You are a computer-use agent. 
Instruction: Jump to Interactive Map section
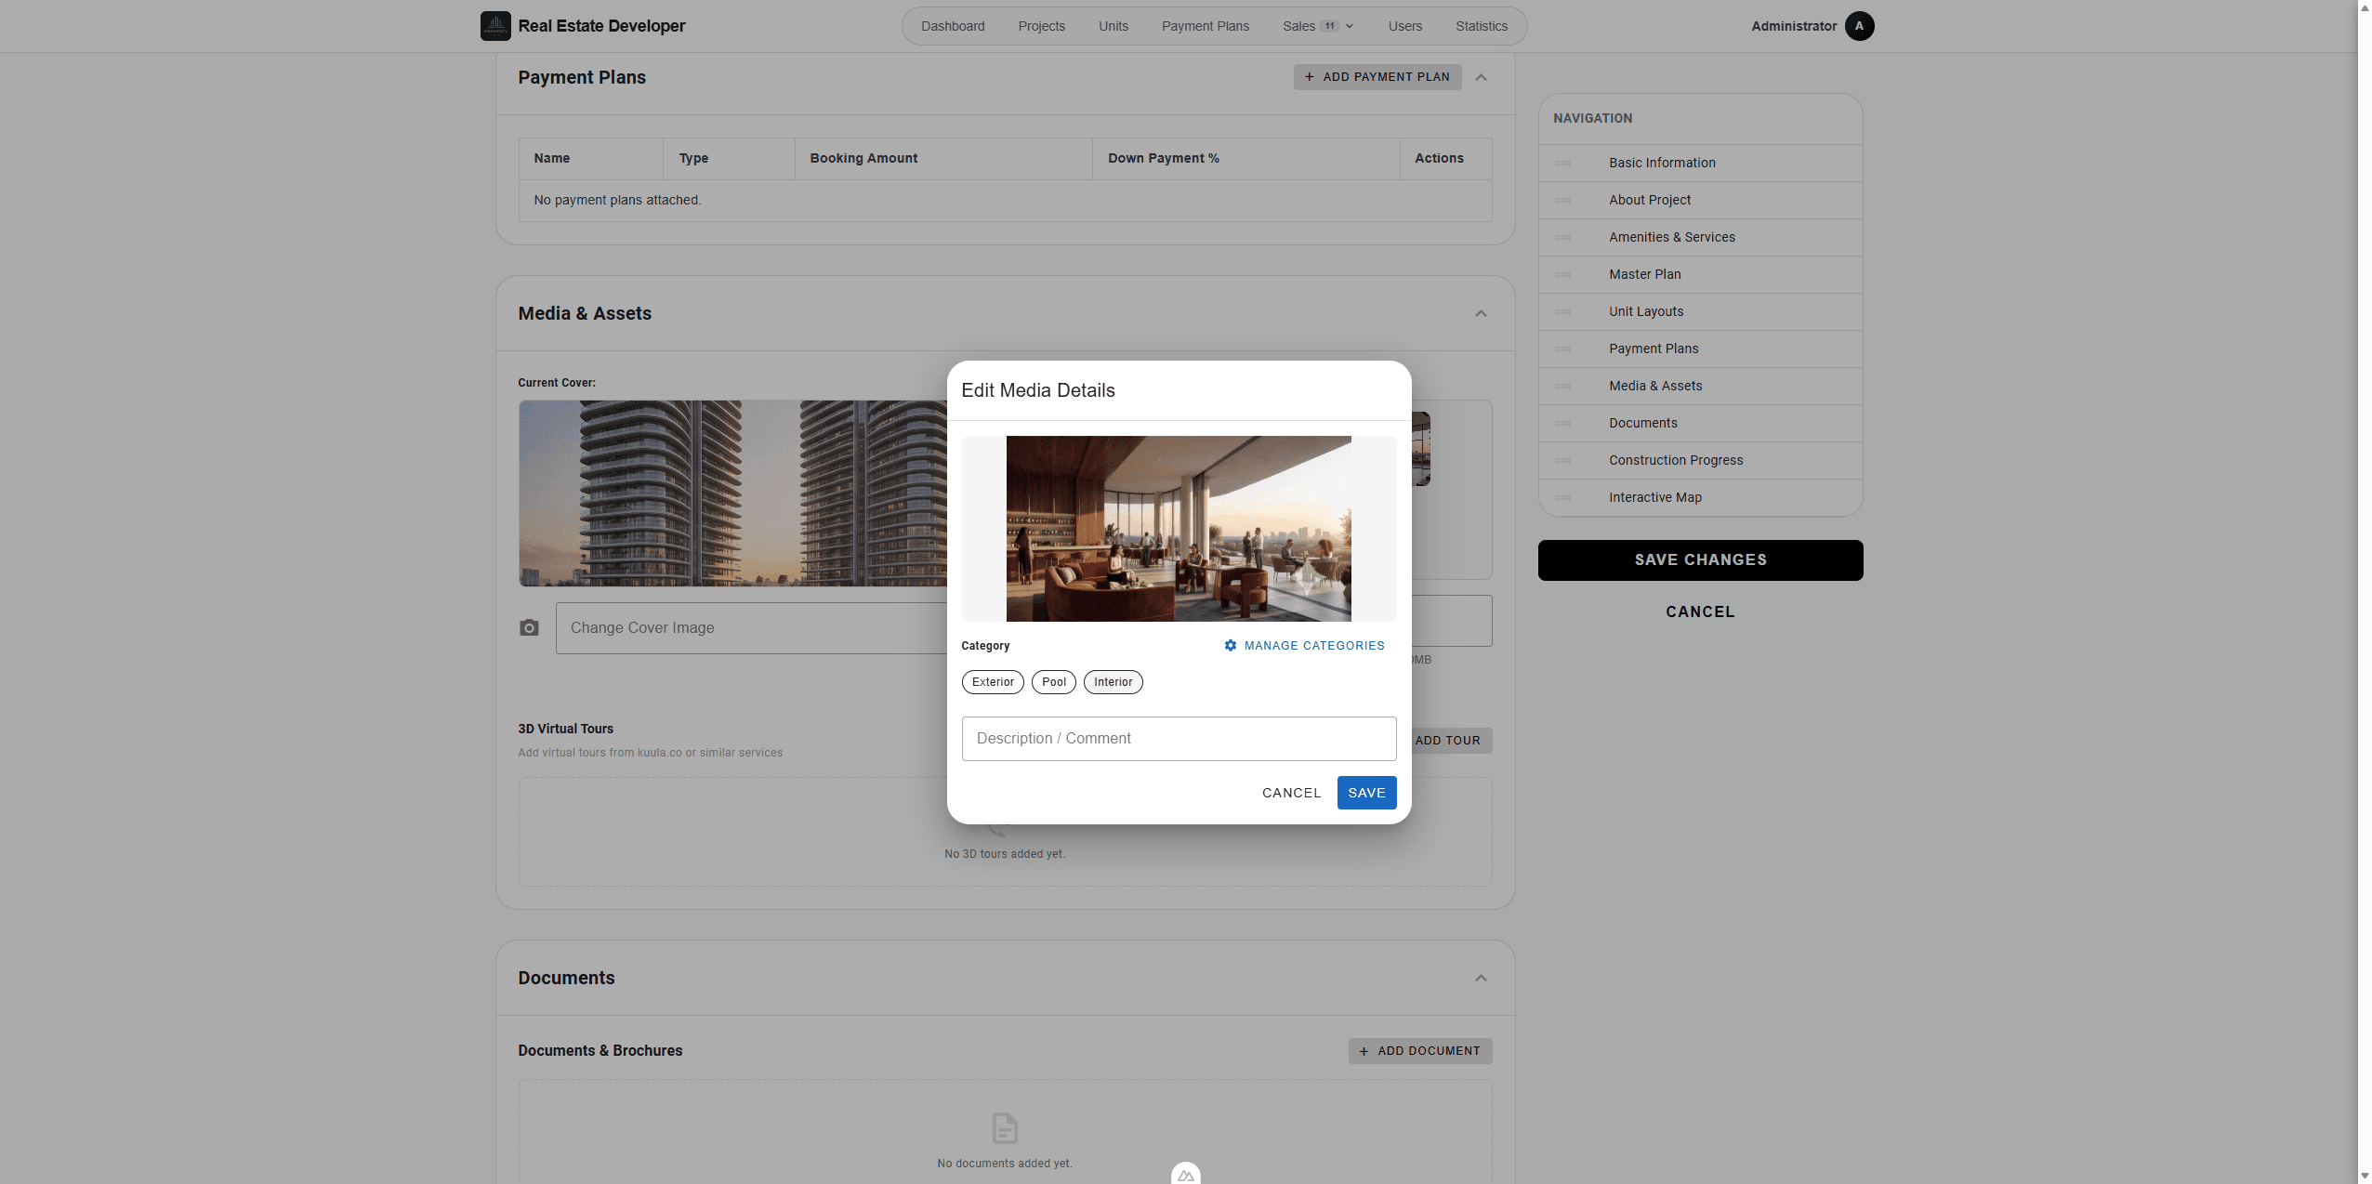(1700, 498)
